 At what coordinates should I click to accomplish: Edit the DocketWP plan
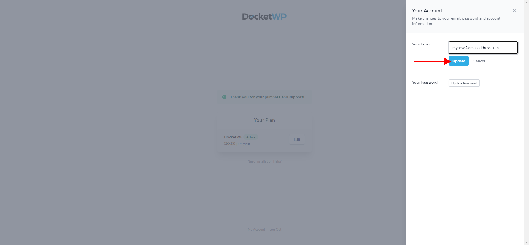point(297,139)
